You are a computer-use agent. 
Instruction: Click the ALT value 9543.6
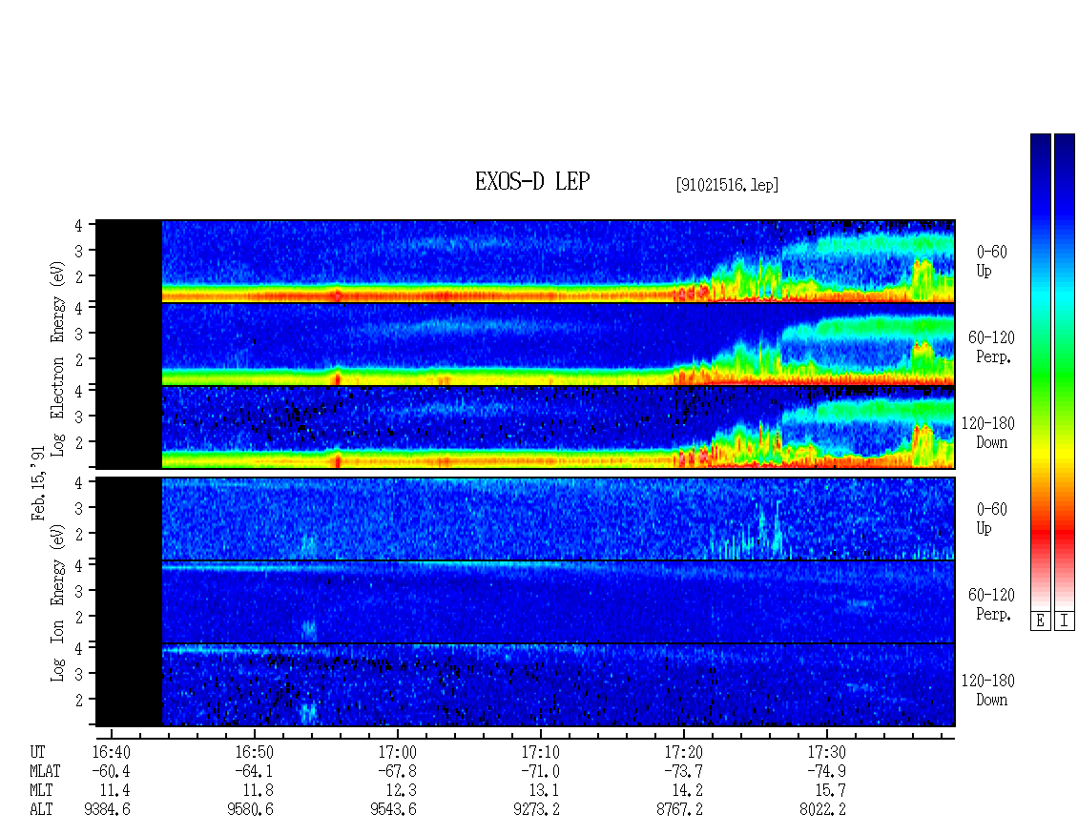[x=393, y=810]
